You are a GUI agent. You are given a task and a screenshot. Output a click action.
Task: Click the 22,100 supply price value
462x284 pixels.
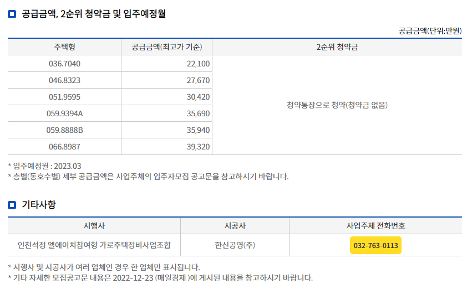point(198,64)
